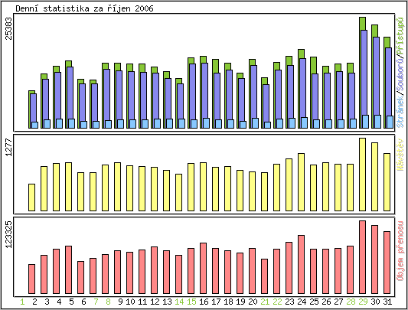
Task: Click the light blue pages bar for day 30
Action: (x=378, y=122)
